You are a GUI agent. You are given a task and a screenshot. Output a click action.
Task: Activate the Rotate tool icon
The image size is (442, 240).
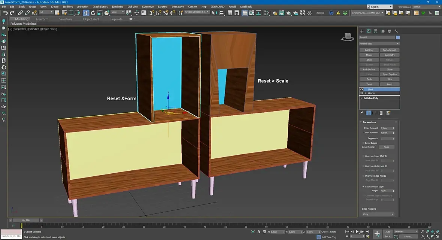click(x=93, y=13)
